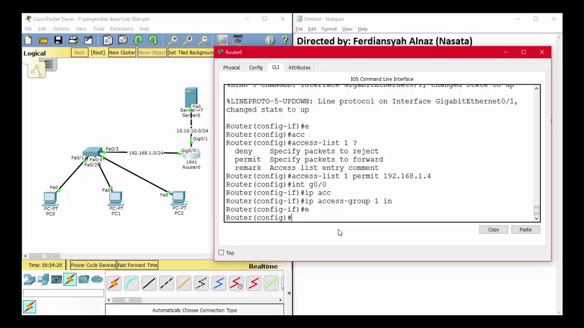The image size is (584, 328).
Task: Select Server0 device on workspace
Action: click(x=191, y=97)
